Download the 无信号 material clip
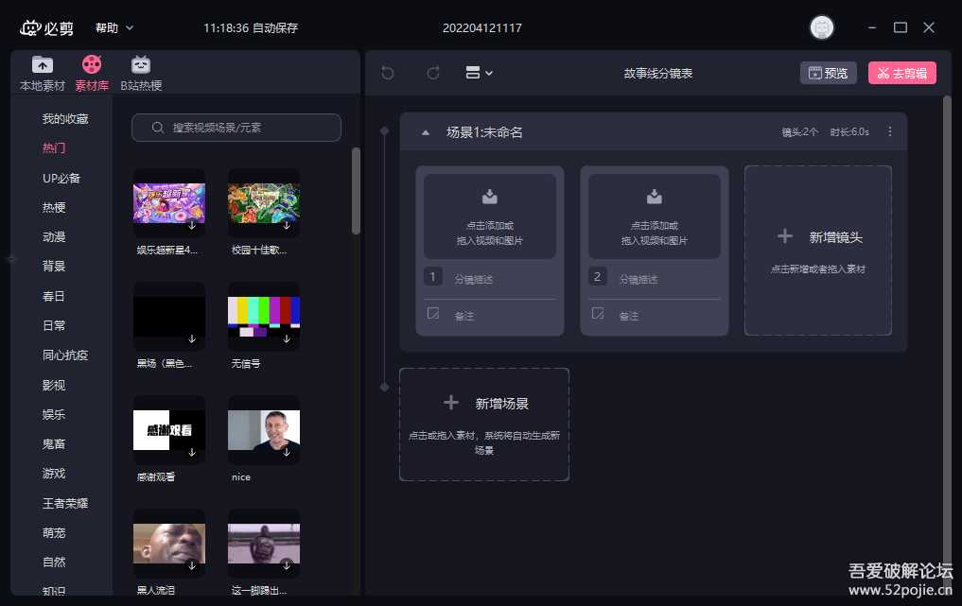The width and height of the screenshot is (962, 606). (x=286, y=338)
